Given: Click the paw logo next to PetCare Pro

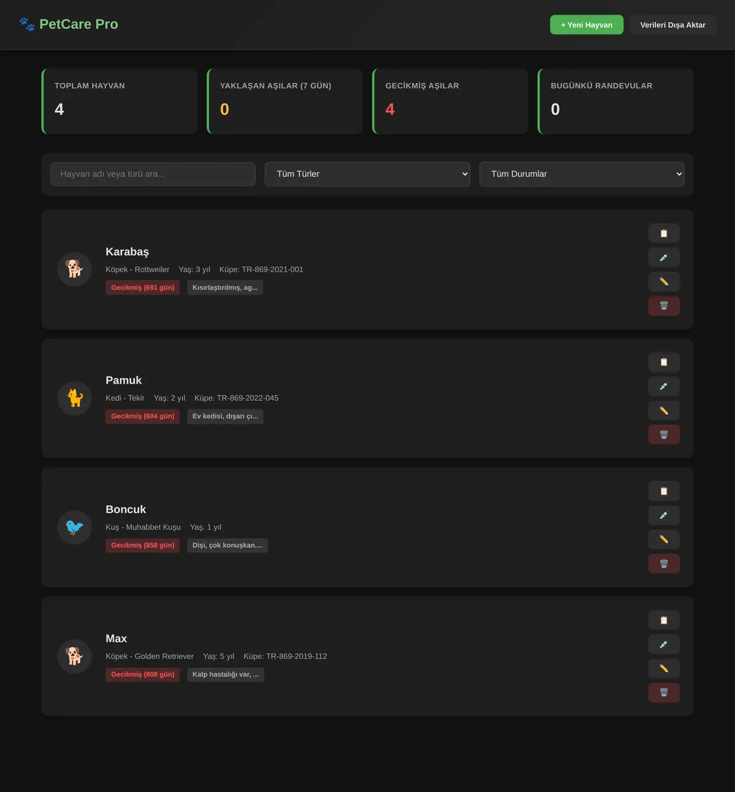Looking at the screenshot, I should point(27,24).
